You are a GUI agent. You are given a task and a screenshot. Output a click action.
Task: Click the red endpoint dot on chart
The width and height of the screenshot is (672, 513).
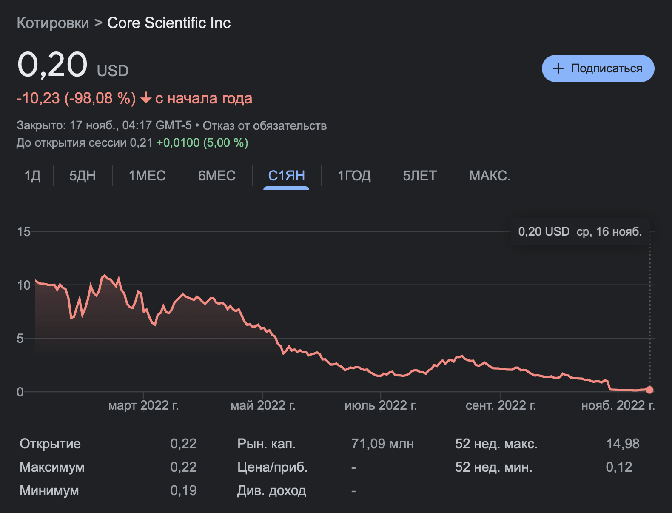click(x=649, y=390)
